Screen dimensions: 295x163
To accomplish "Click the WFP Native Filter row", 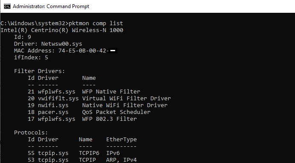I will pyautogui.click(x=84, y=92).
